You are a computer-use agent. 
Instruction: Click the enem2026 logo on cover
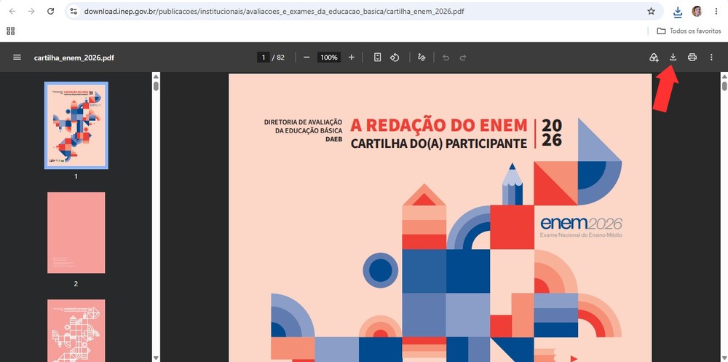click(581, 227)
